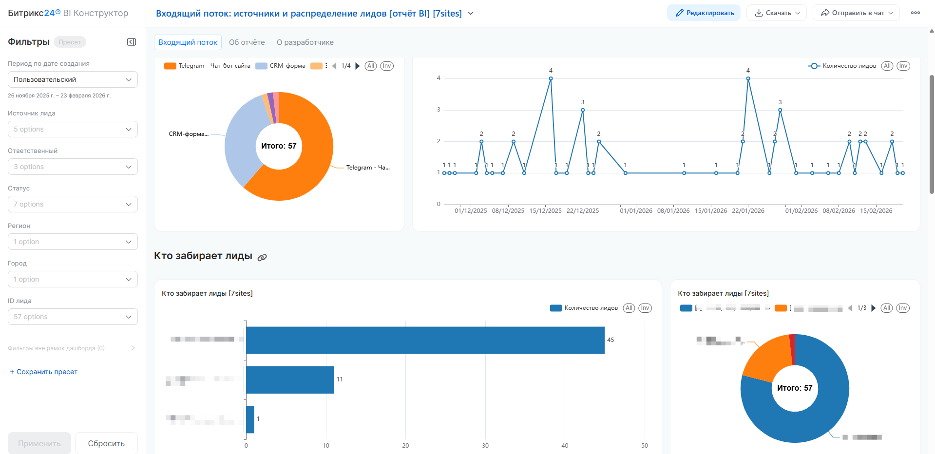Toggle All legend items in line chart
935x454 pixels.
click(887, 66)
